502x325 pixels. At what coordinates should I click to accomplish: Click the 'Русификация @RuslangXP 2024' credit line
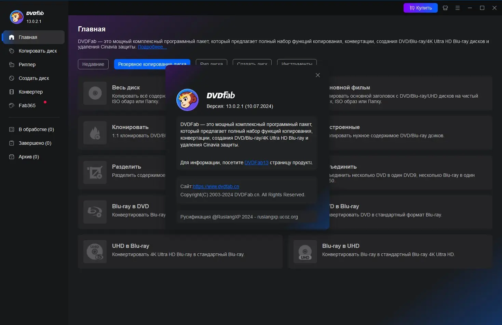point(239,217)
